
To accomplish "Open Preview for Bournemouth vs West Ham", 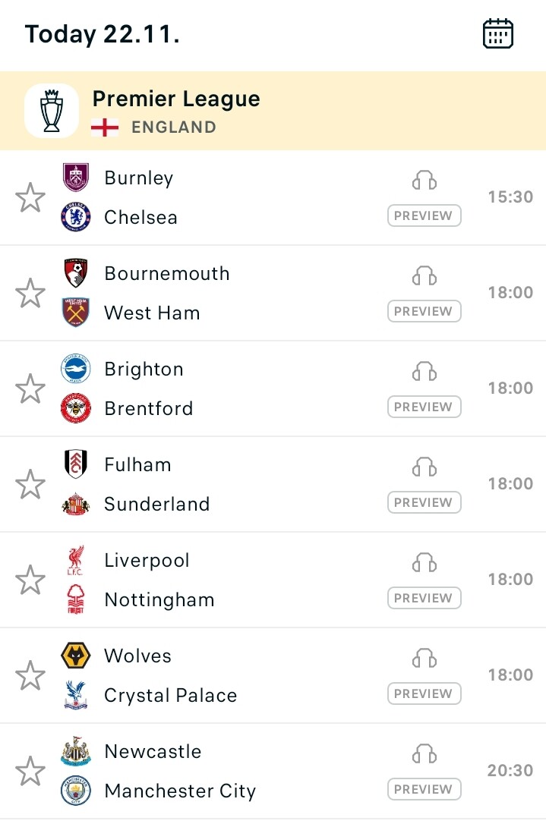I will point(424,311).
